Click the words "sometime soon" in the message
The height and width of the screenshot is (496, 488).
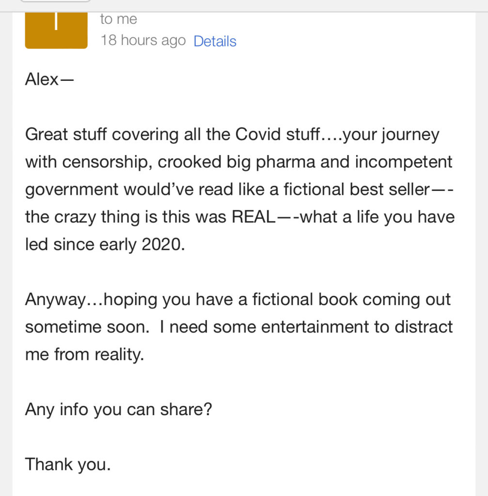pyautogui.click(x=86, y=327)
